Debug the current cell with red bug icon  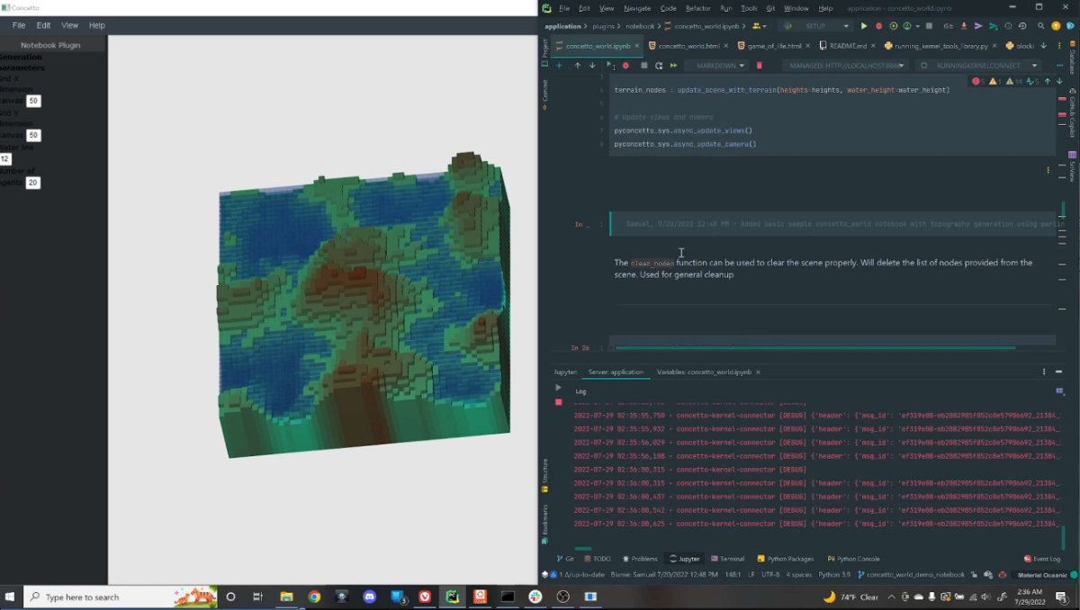[625, 66]
